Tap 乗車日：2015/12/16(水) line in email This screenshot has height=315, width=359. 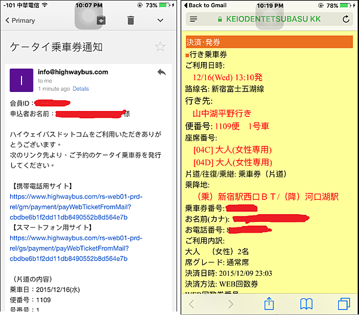click(45, 290)
